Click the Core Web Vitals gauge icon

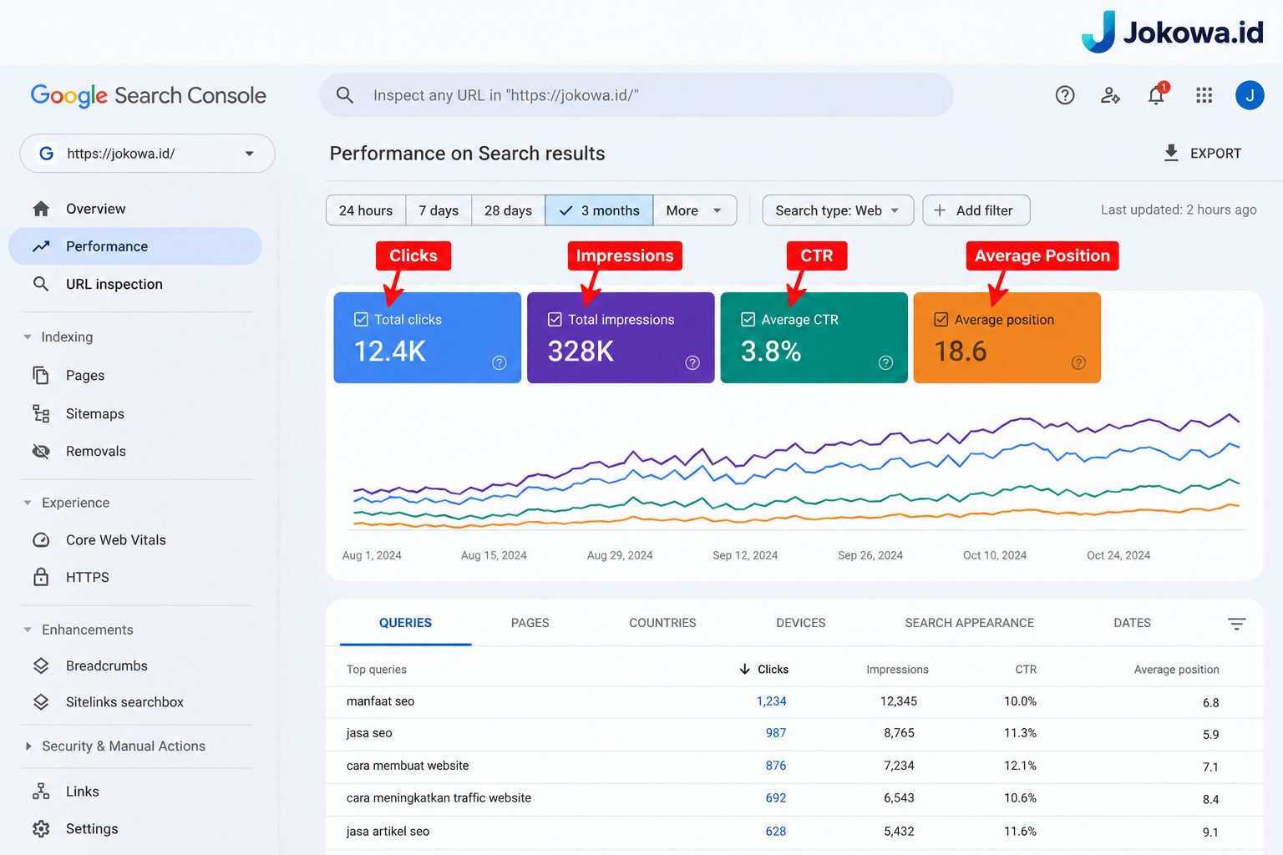click(41, 540)
